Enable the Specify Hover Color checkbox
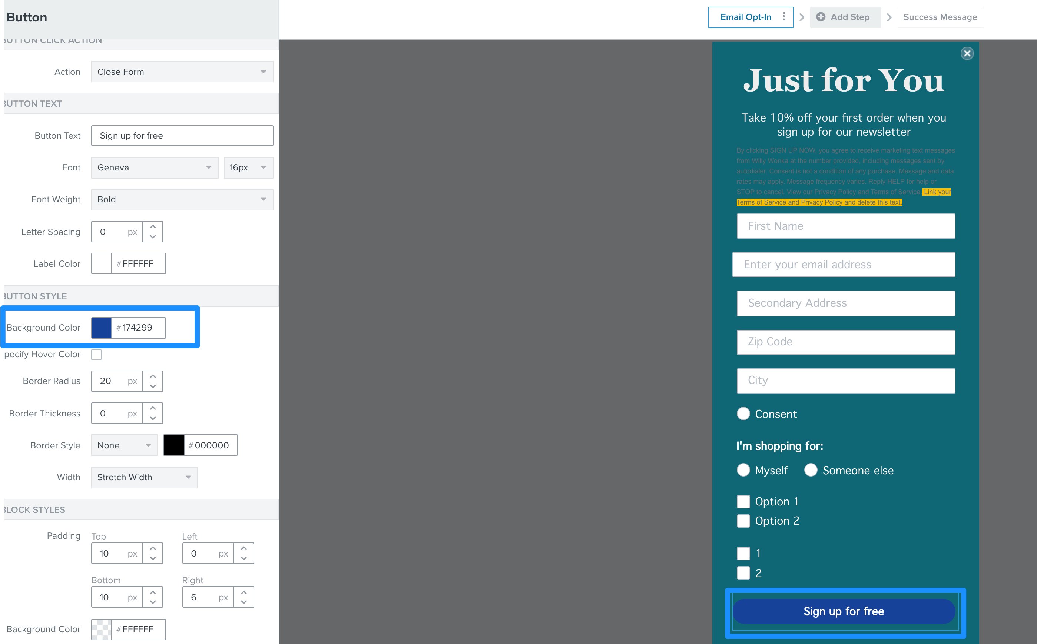 point(96,355)
